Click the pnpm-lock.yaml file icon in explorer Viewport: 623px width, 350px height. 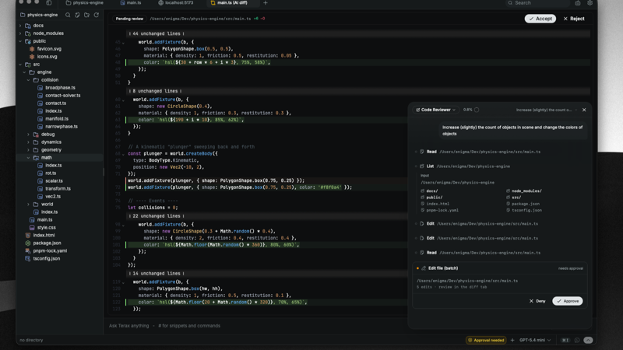click(28, 250)
